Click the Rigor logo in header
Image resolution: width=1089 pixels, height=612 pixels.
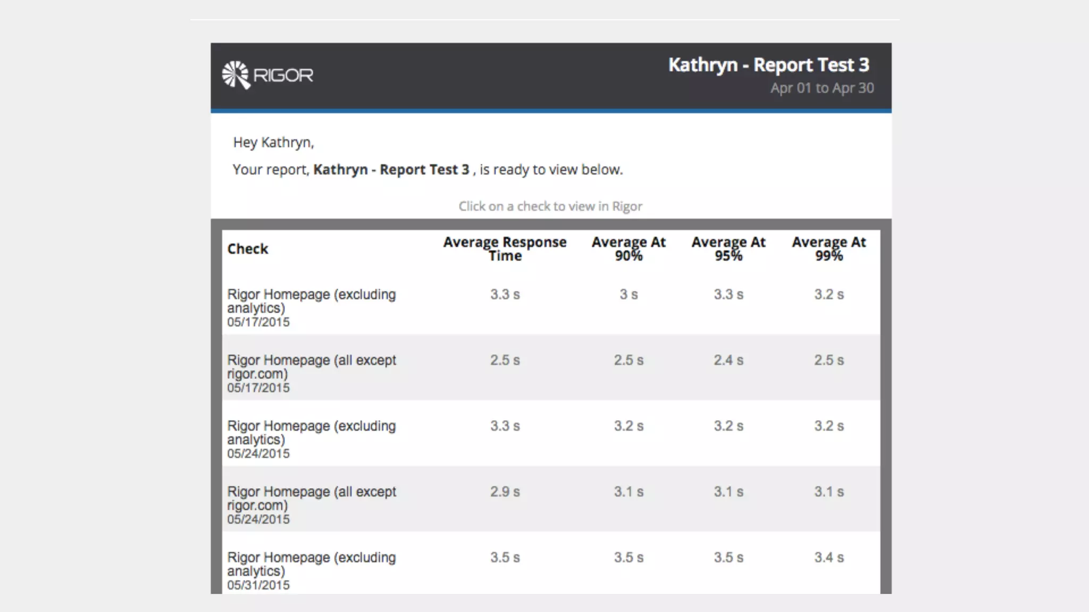[x=267, y=75]
